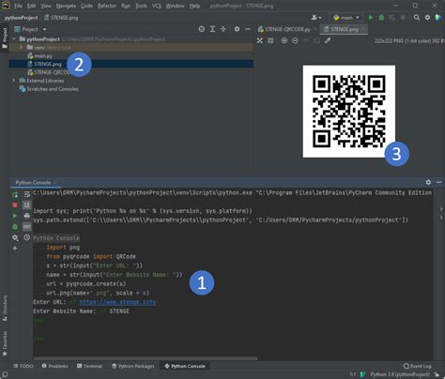This screenshot has width=445, height=379.
Task: Open main run configuration dropdown
Action: [345, 18]
